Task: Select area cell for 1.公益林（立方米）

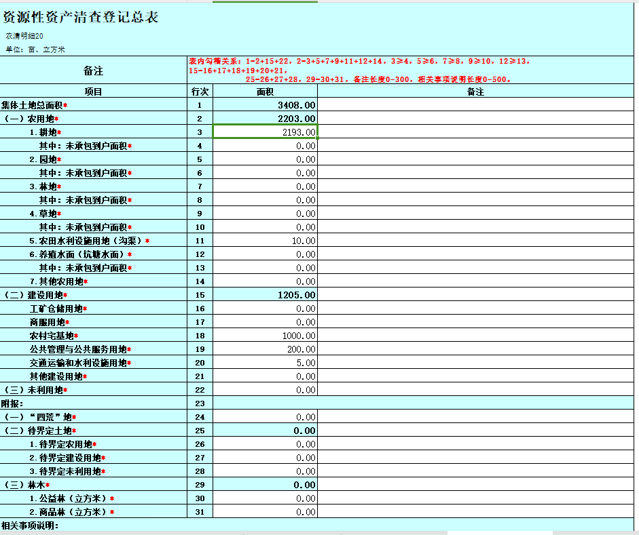Action: tap(265, 498)
